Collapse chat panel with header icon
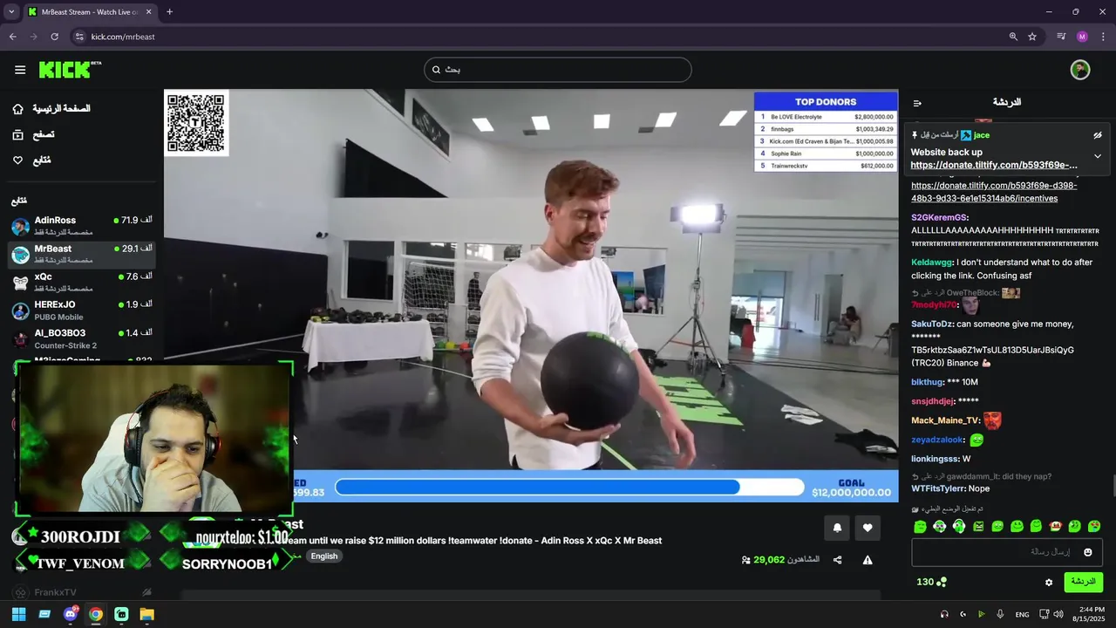This screenshot has width=1116, height=628. tap(917, 103)
